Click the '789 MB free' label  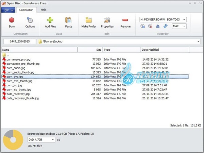(35, 146)
